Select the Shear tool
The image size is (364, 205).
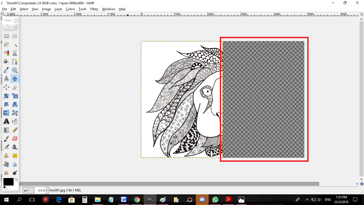[6, 104]
